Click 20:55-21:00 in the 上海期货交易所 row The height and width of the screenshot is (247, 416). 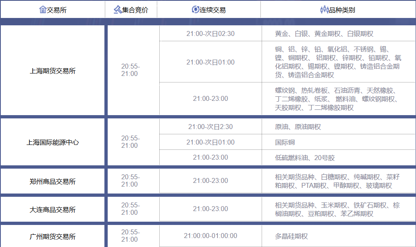tap(130, 70)
